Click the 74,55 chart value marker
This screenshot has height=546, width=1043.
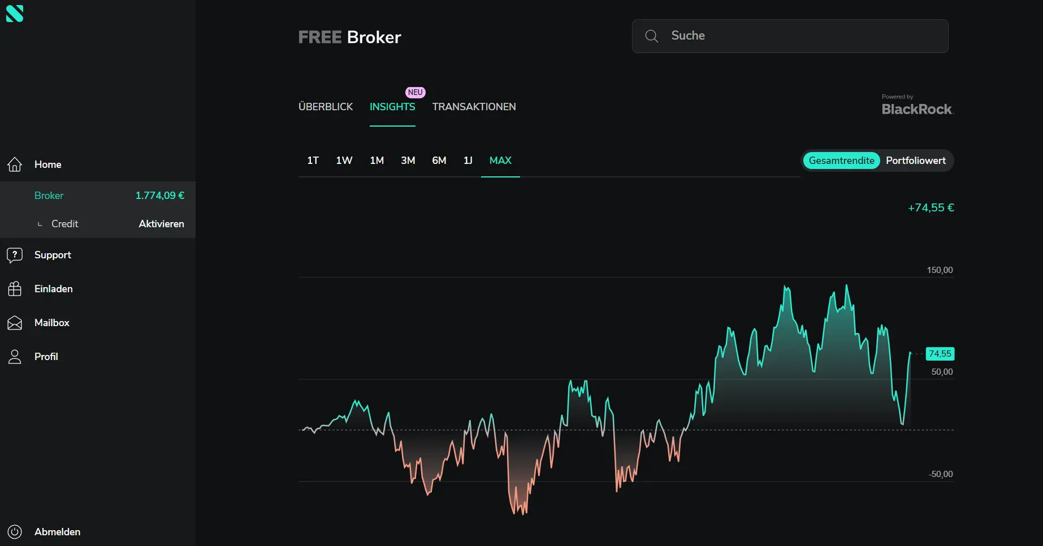click(940, 354)
